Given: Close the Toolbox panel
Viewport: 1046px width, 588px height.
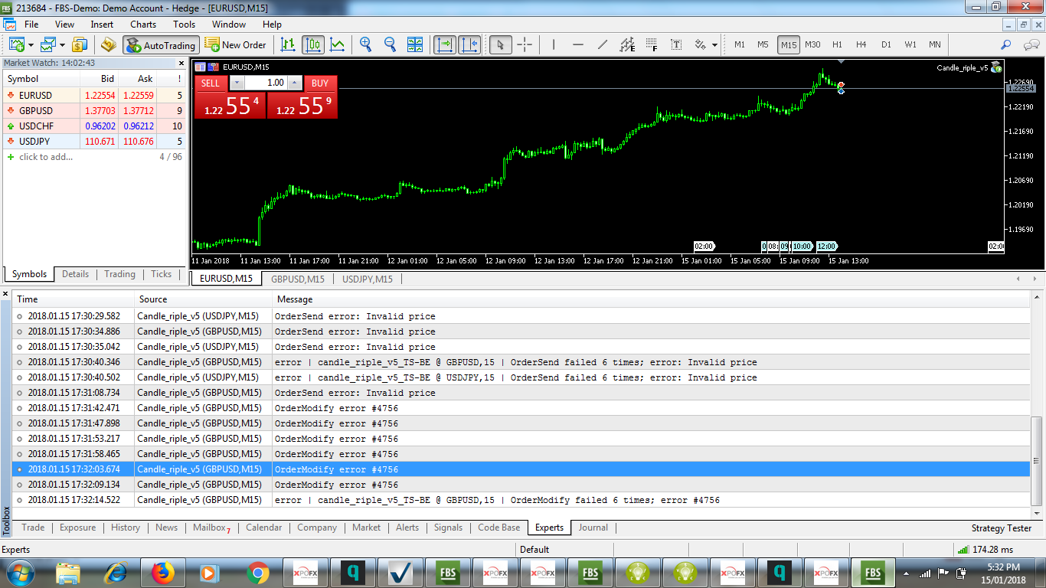Looking at the screenshot, I should tap(6, 293).
